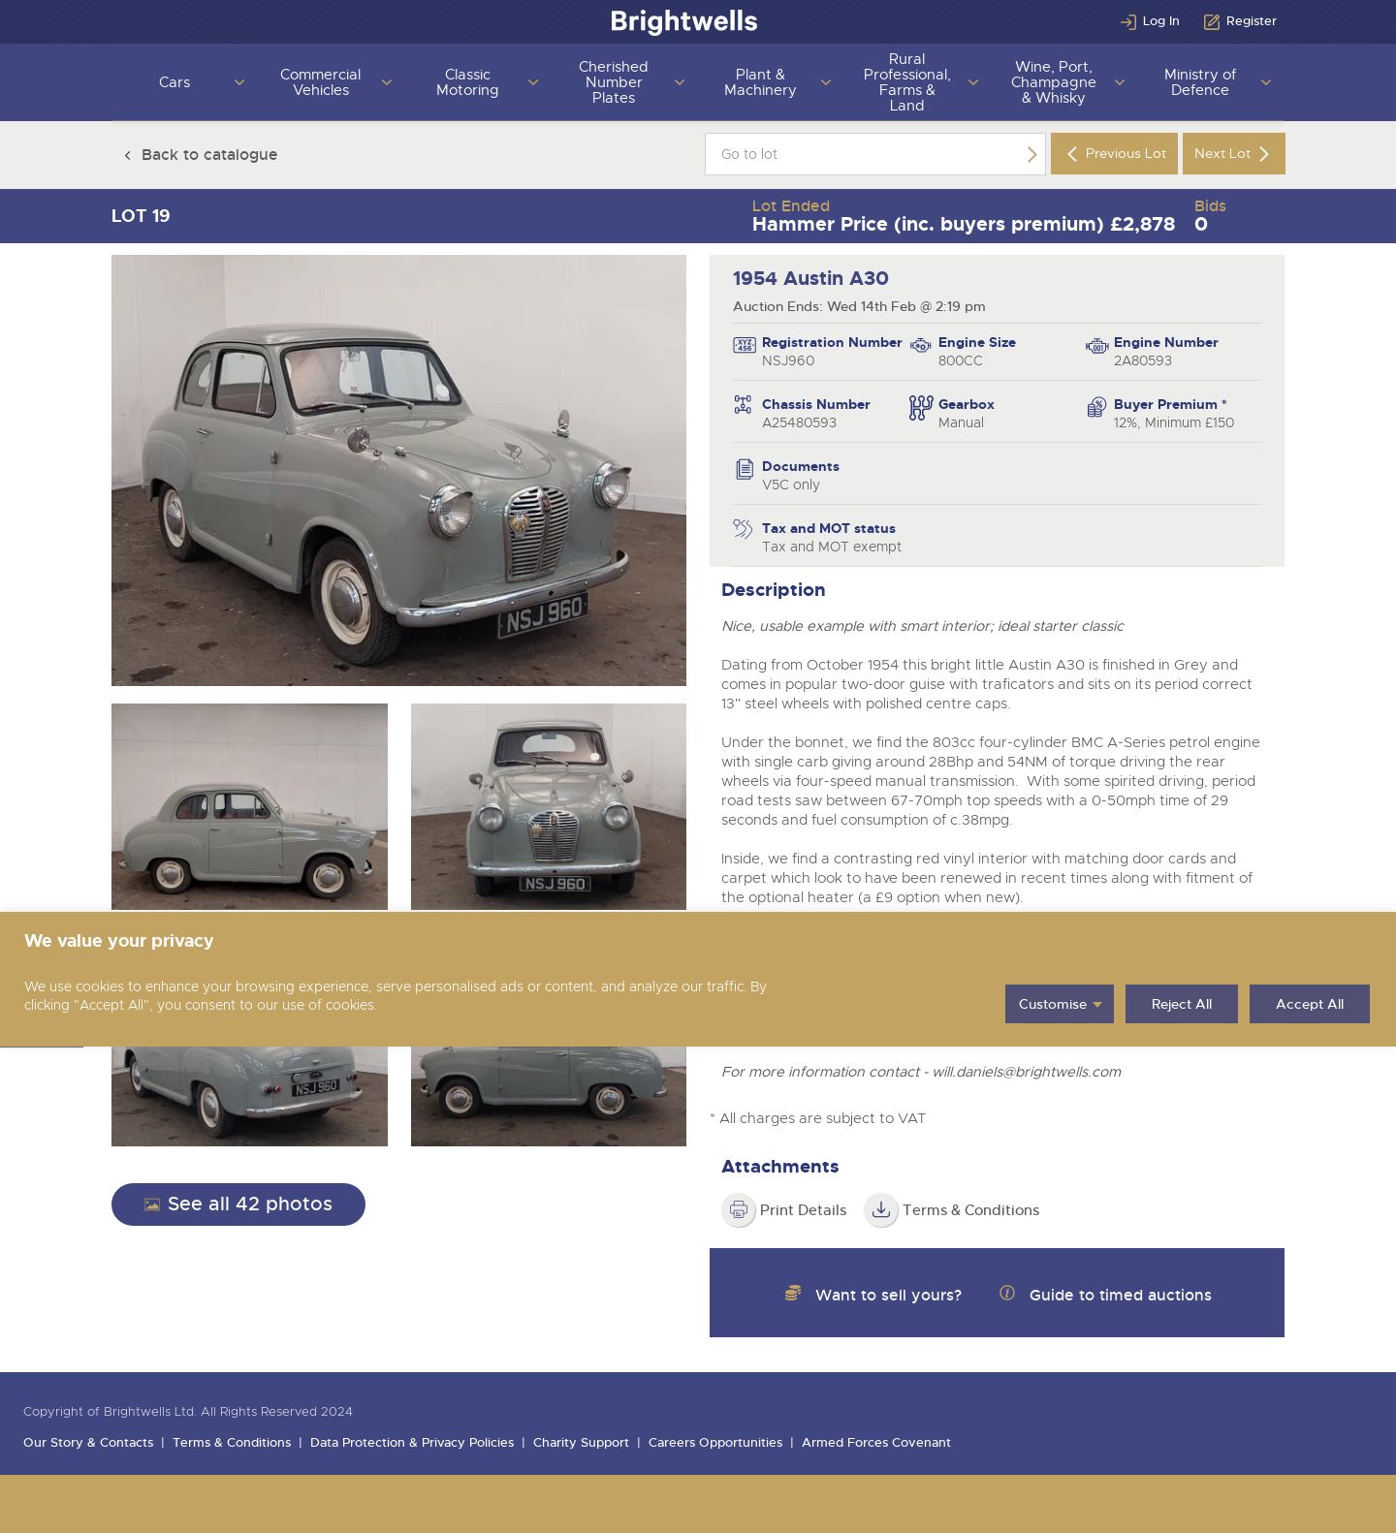The width and height of the screenshot is (1396, 1533).
Task: Open the Register link
Action: [1241, 21]
